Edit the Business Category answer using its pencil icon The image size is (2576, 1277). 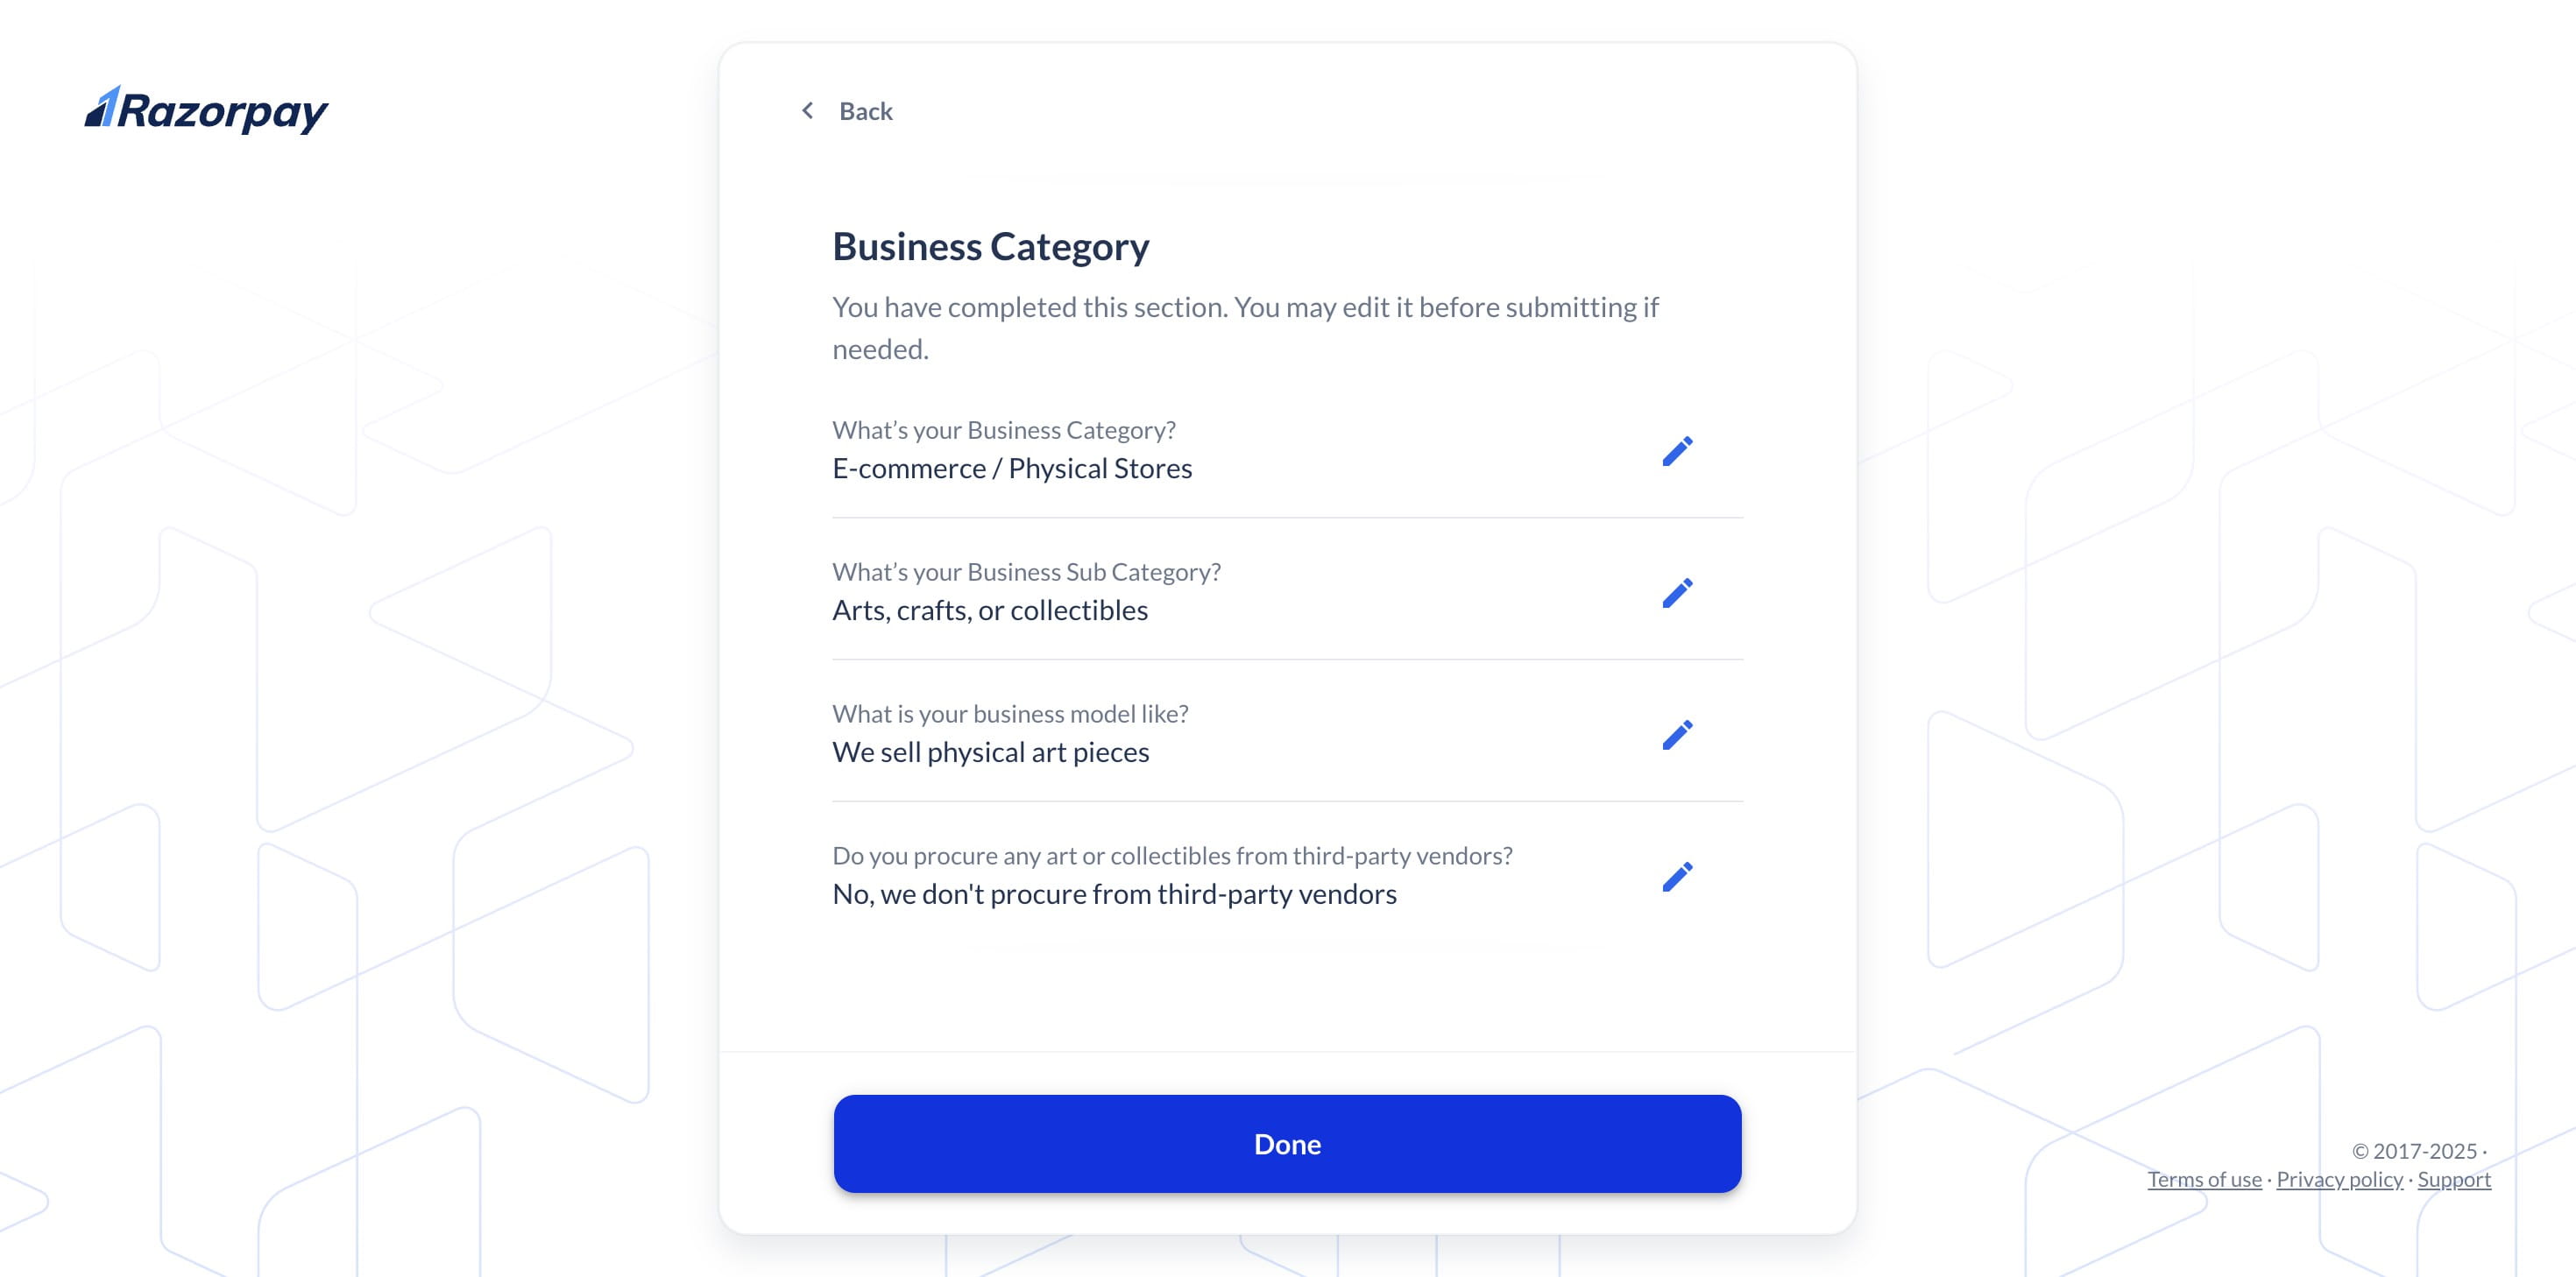(x=1678, y=450)
